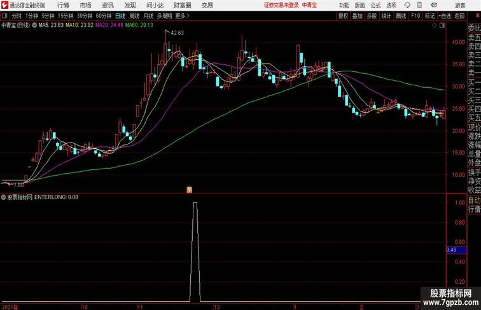
Task: Click the 中青宝(日线) chart title
Action: coord(16,25)
